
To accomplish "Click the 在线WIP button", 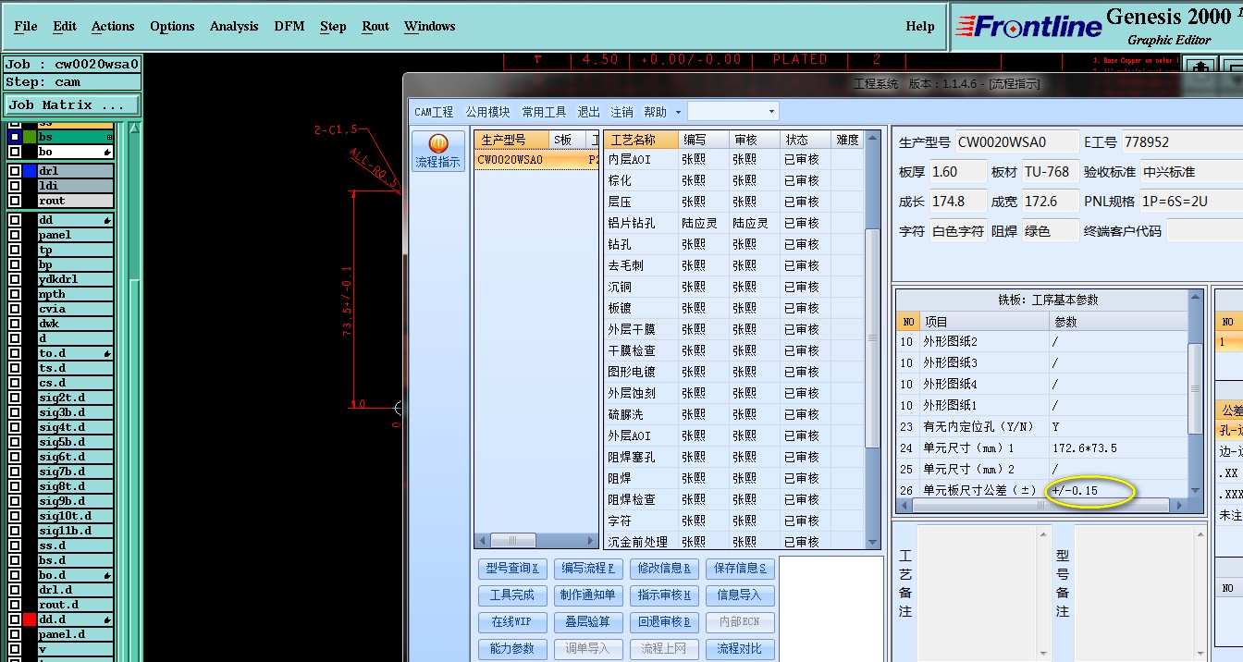I will click(x=512, y=621).
